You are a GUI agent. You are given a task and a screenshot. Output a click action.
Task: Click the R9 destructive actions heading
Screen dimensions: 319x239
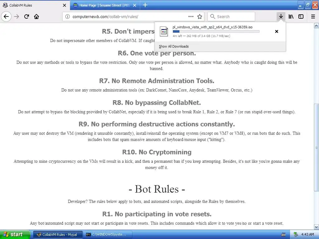point(157,124)
